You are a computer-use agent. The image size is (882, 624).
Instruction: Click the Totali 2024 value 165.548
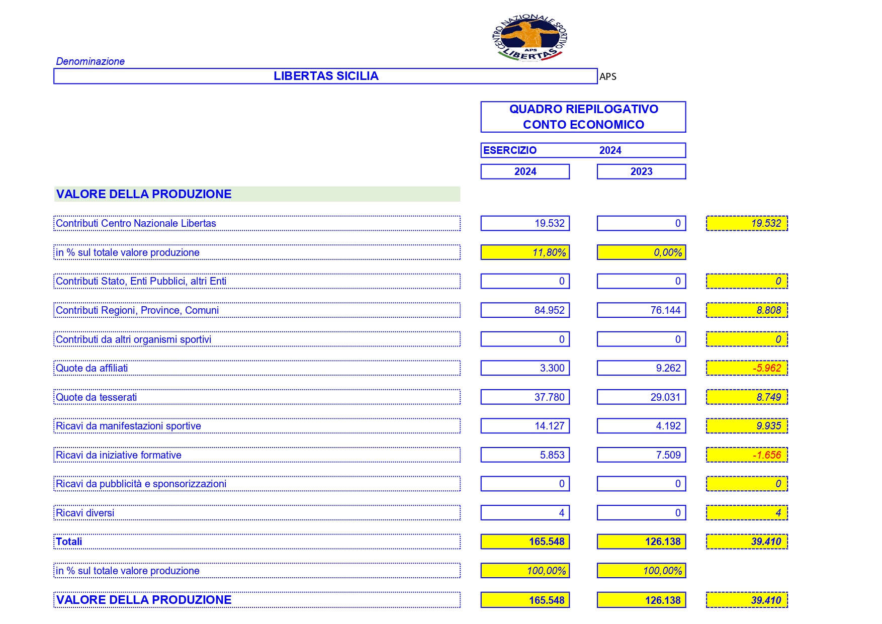(x=525, y=542)
